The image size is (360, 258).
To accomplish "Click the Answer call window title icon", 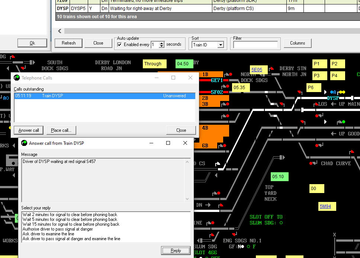I will tap(24, 143).
